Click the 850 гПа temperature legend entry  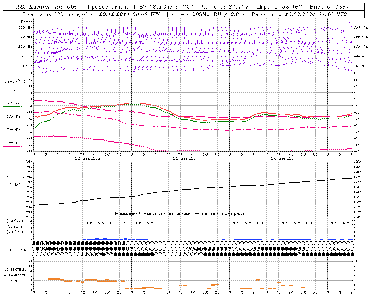[14, 117]
